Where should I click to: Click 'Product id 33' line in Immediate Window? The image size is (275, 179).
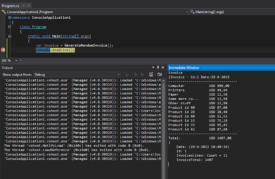pyautogui.click(x=198, y=125)
